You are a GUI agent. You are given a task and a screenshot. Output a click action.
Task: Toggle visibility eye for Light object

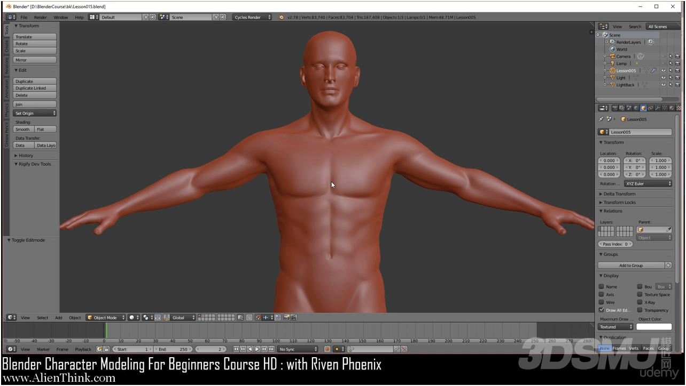(663, 77)
